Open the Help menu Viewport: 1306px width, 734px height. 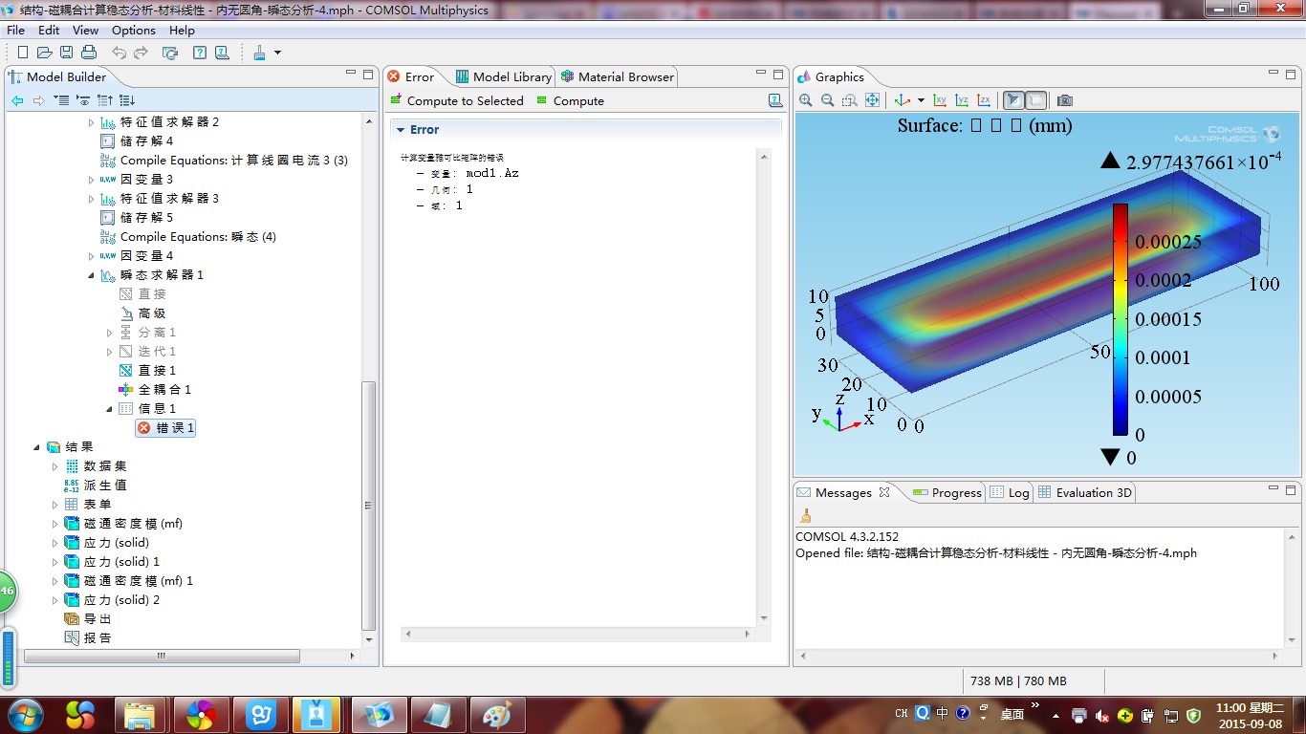(182, 31)
